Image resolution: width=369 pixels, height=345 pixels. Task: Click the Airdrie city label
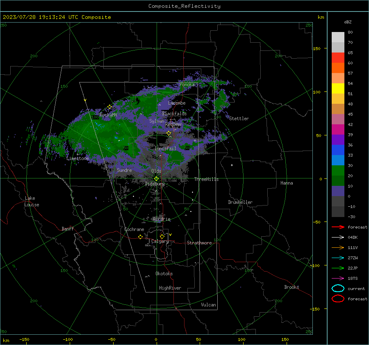162,219
